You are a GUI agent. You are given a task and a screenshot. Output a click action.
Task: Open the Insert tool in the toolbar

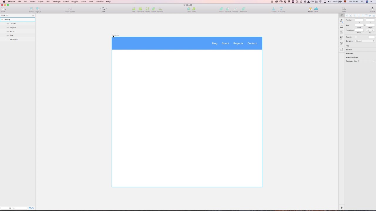click(x=3, y=9)
